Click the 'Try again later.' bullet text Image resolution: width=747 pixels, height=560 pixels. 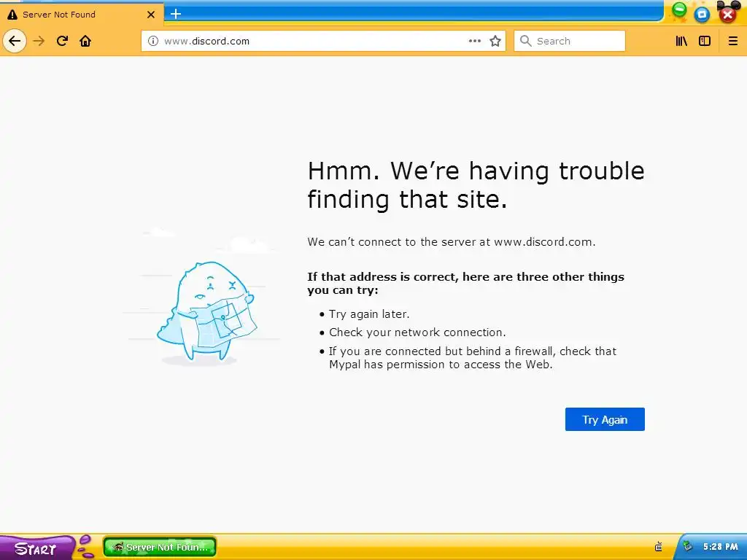point(369,314)
